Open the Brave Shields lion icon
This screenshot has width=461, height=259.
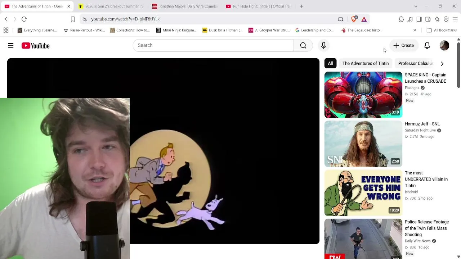(354, 19)
